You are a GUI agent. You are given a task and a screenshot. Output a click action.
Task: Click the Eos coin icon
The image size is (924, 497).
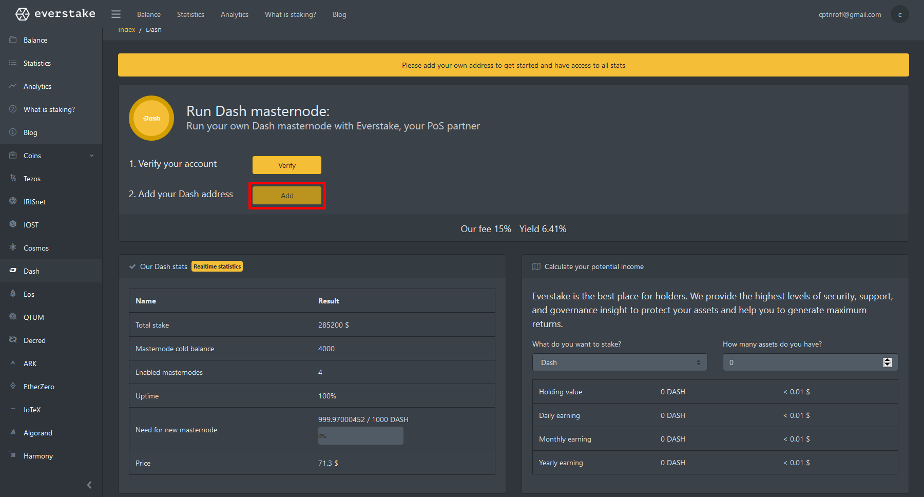pos(13,294)
